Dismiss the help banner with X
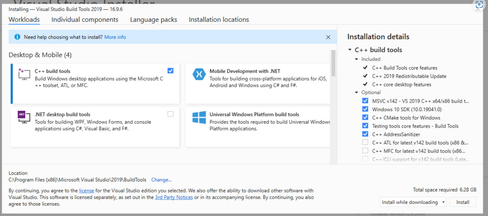Image resolution: width=488 pixels, height=216 pixels. coord(328,37)
